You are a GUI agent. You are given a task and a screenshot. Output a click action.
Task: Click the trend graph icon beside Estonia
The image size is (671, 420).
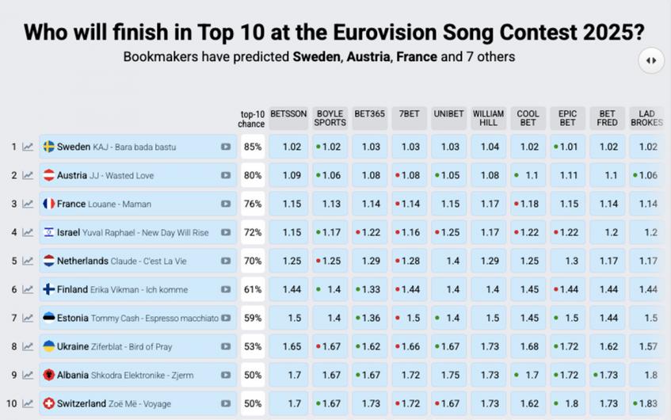point(28,318)
